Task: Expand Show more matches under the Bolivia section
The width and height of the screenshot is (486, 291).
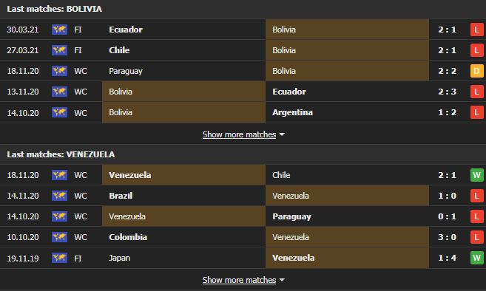Action: click(239, 134)
